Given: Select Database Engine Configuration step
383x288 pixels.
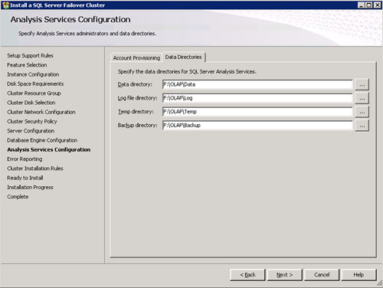Looking at the screenshot, I should (x=42, y=140).
